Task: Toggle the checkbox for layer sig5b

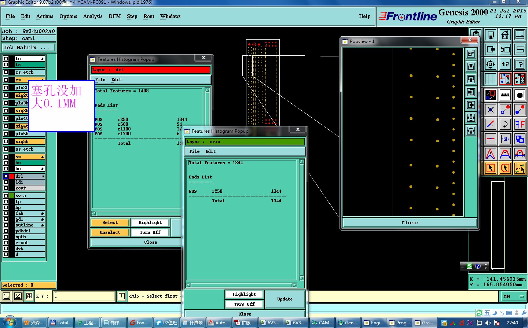Action: [x=6, y=141]
